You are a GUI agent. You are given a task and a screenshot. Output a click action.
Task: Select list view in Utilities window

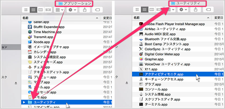(145, 10)
